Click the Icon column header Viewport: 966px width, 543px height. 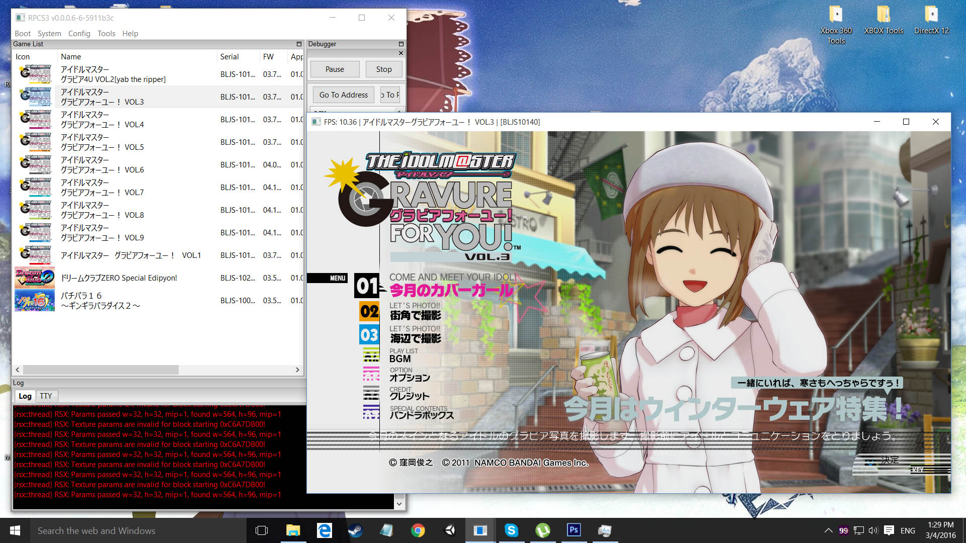(35, 56)
